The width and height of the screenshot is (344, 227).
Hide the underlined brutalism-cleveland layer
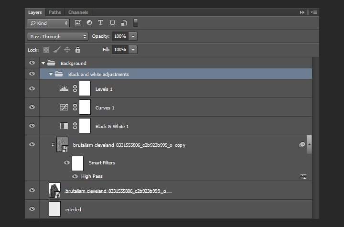click(32, 190)
